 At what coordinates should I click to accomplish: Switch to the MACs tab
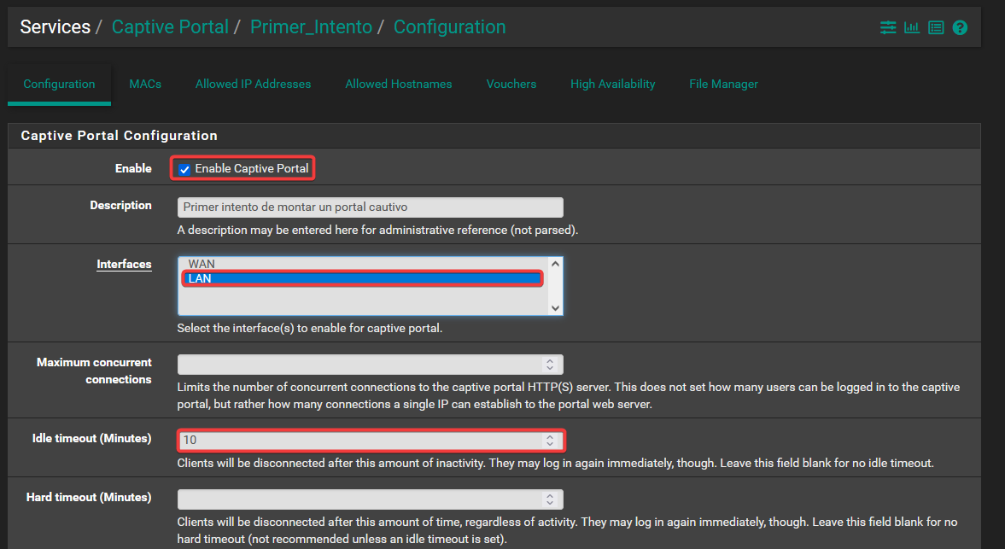click(x=145, y=84)
